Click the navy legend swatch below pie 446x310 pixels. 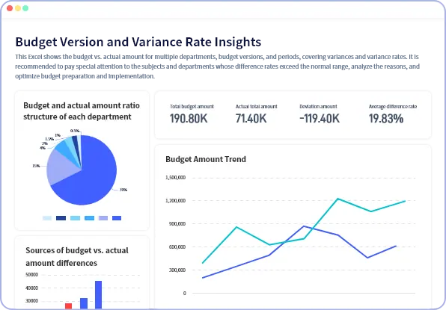coord(61,218)
